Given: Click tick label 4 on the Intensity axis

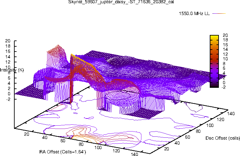Looking at the screenshot, I should point(9,83).
